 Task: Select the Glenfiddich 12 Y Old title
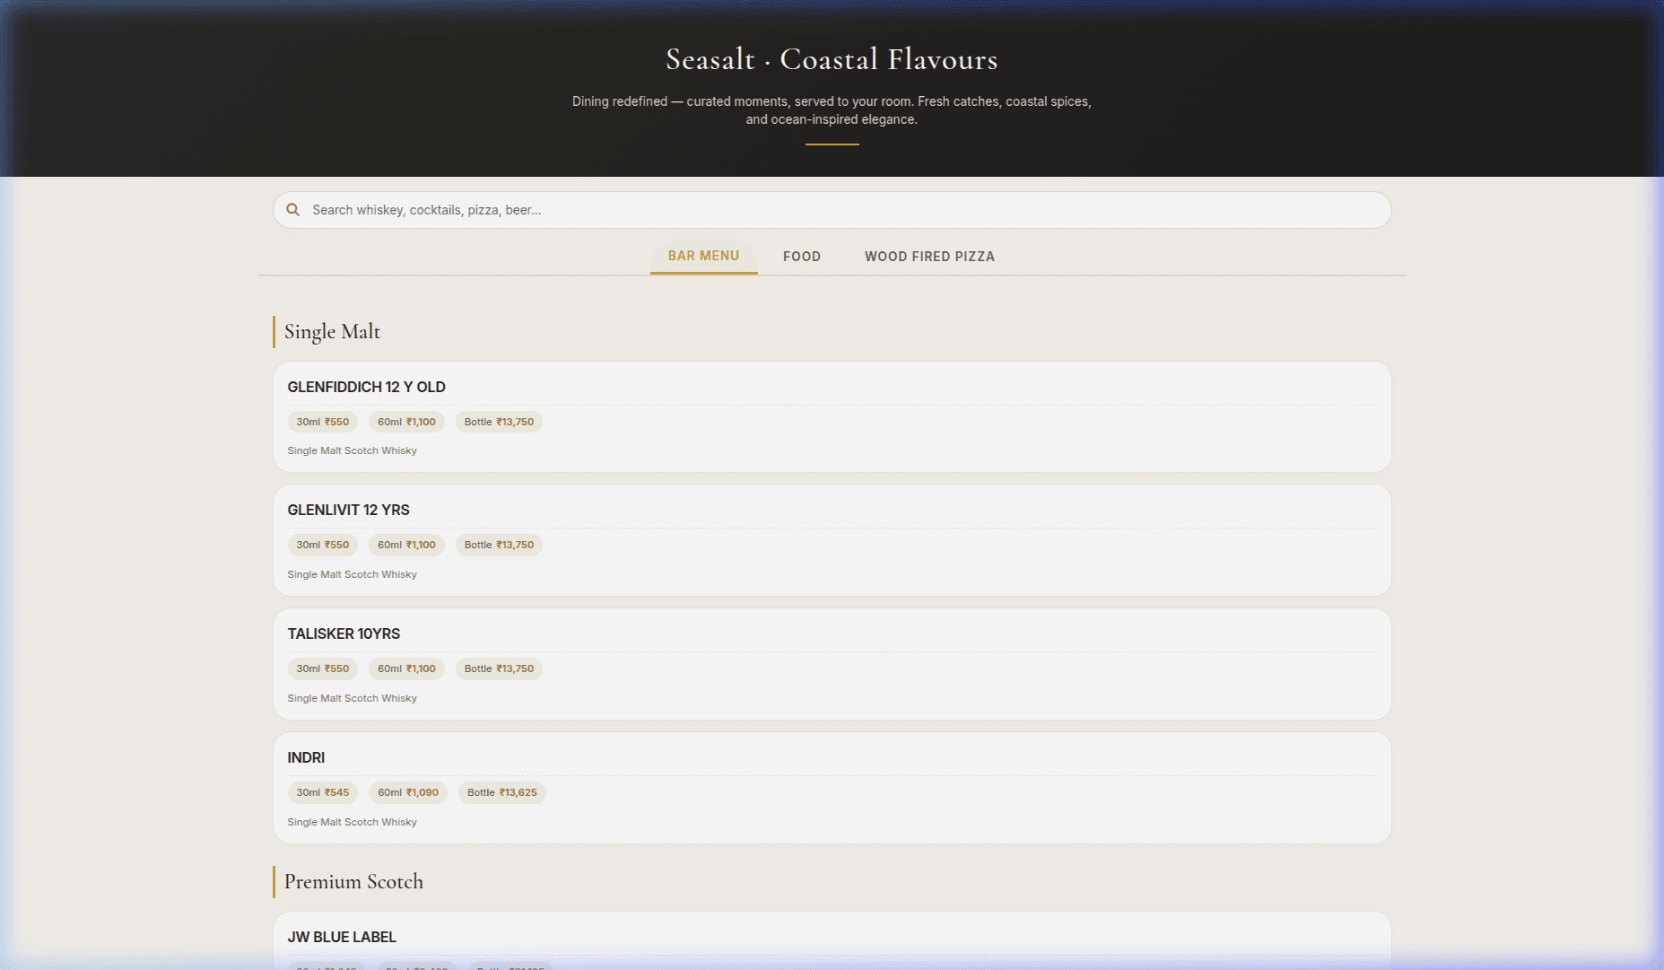(366, 387)
